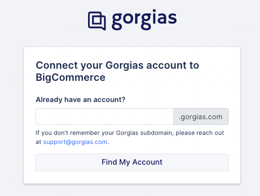Open the support@gorgias.com email link
Image resolution: width=260 pixels, height=196 pixels.
pyautogui.click(x=75, y=142)
